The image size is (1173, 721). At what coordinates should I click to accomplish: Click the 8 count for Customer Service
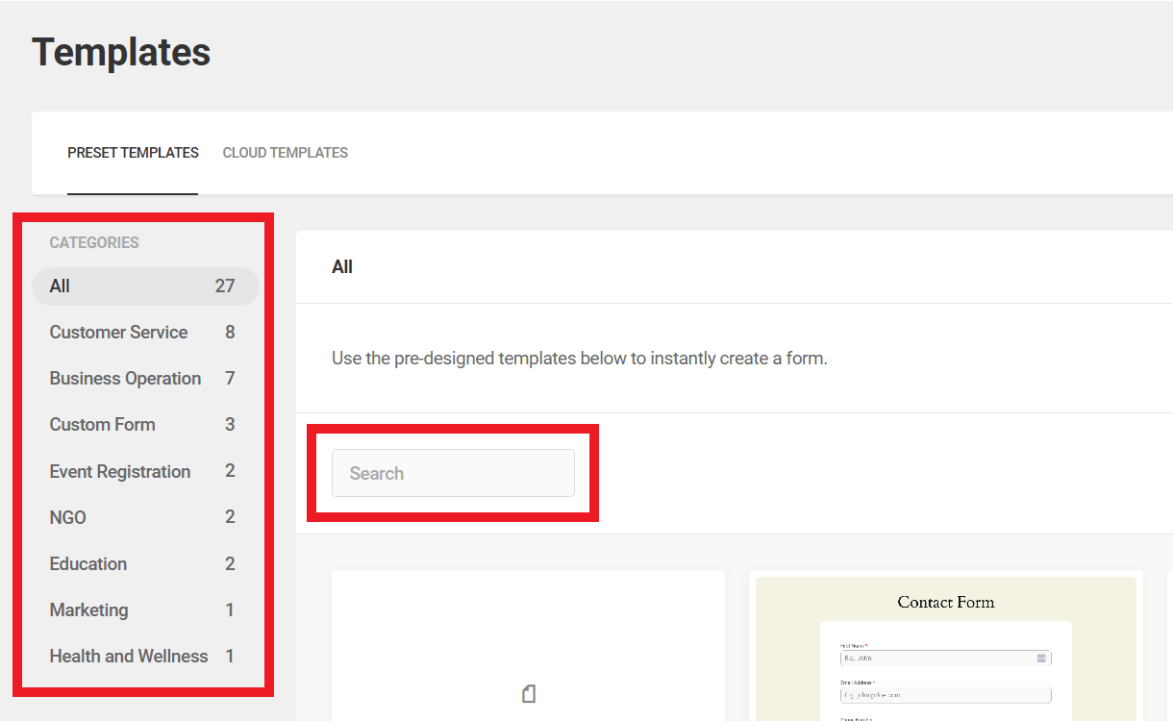pos(230,333)
